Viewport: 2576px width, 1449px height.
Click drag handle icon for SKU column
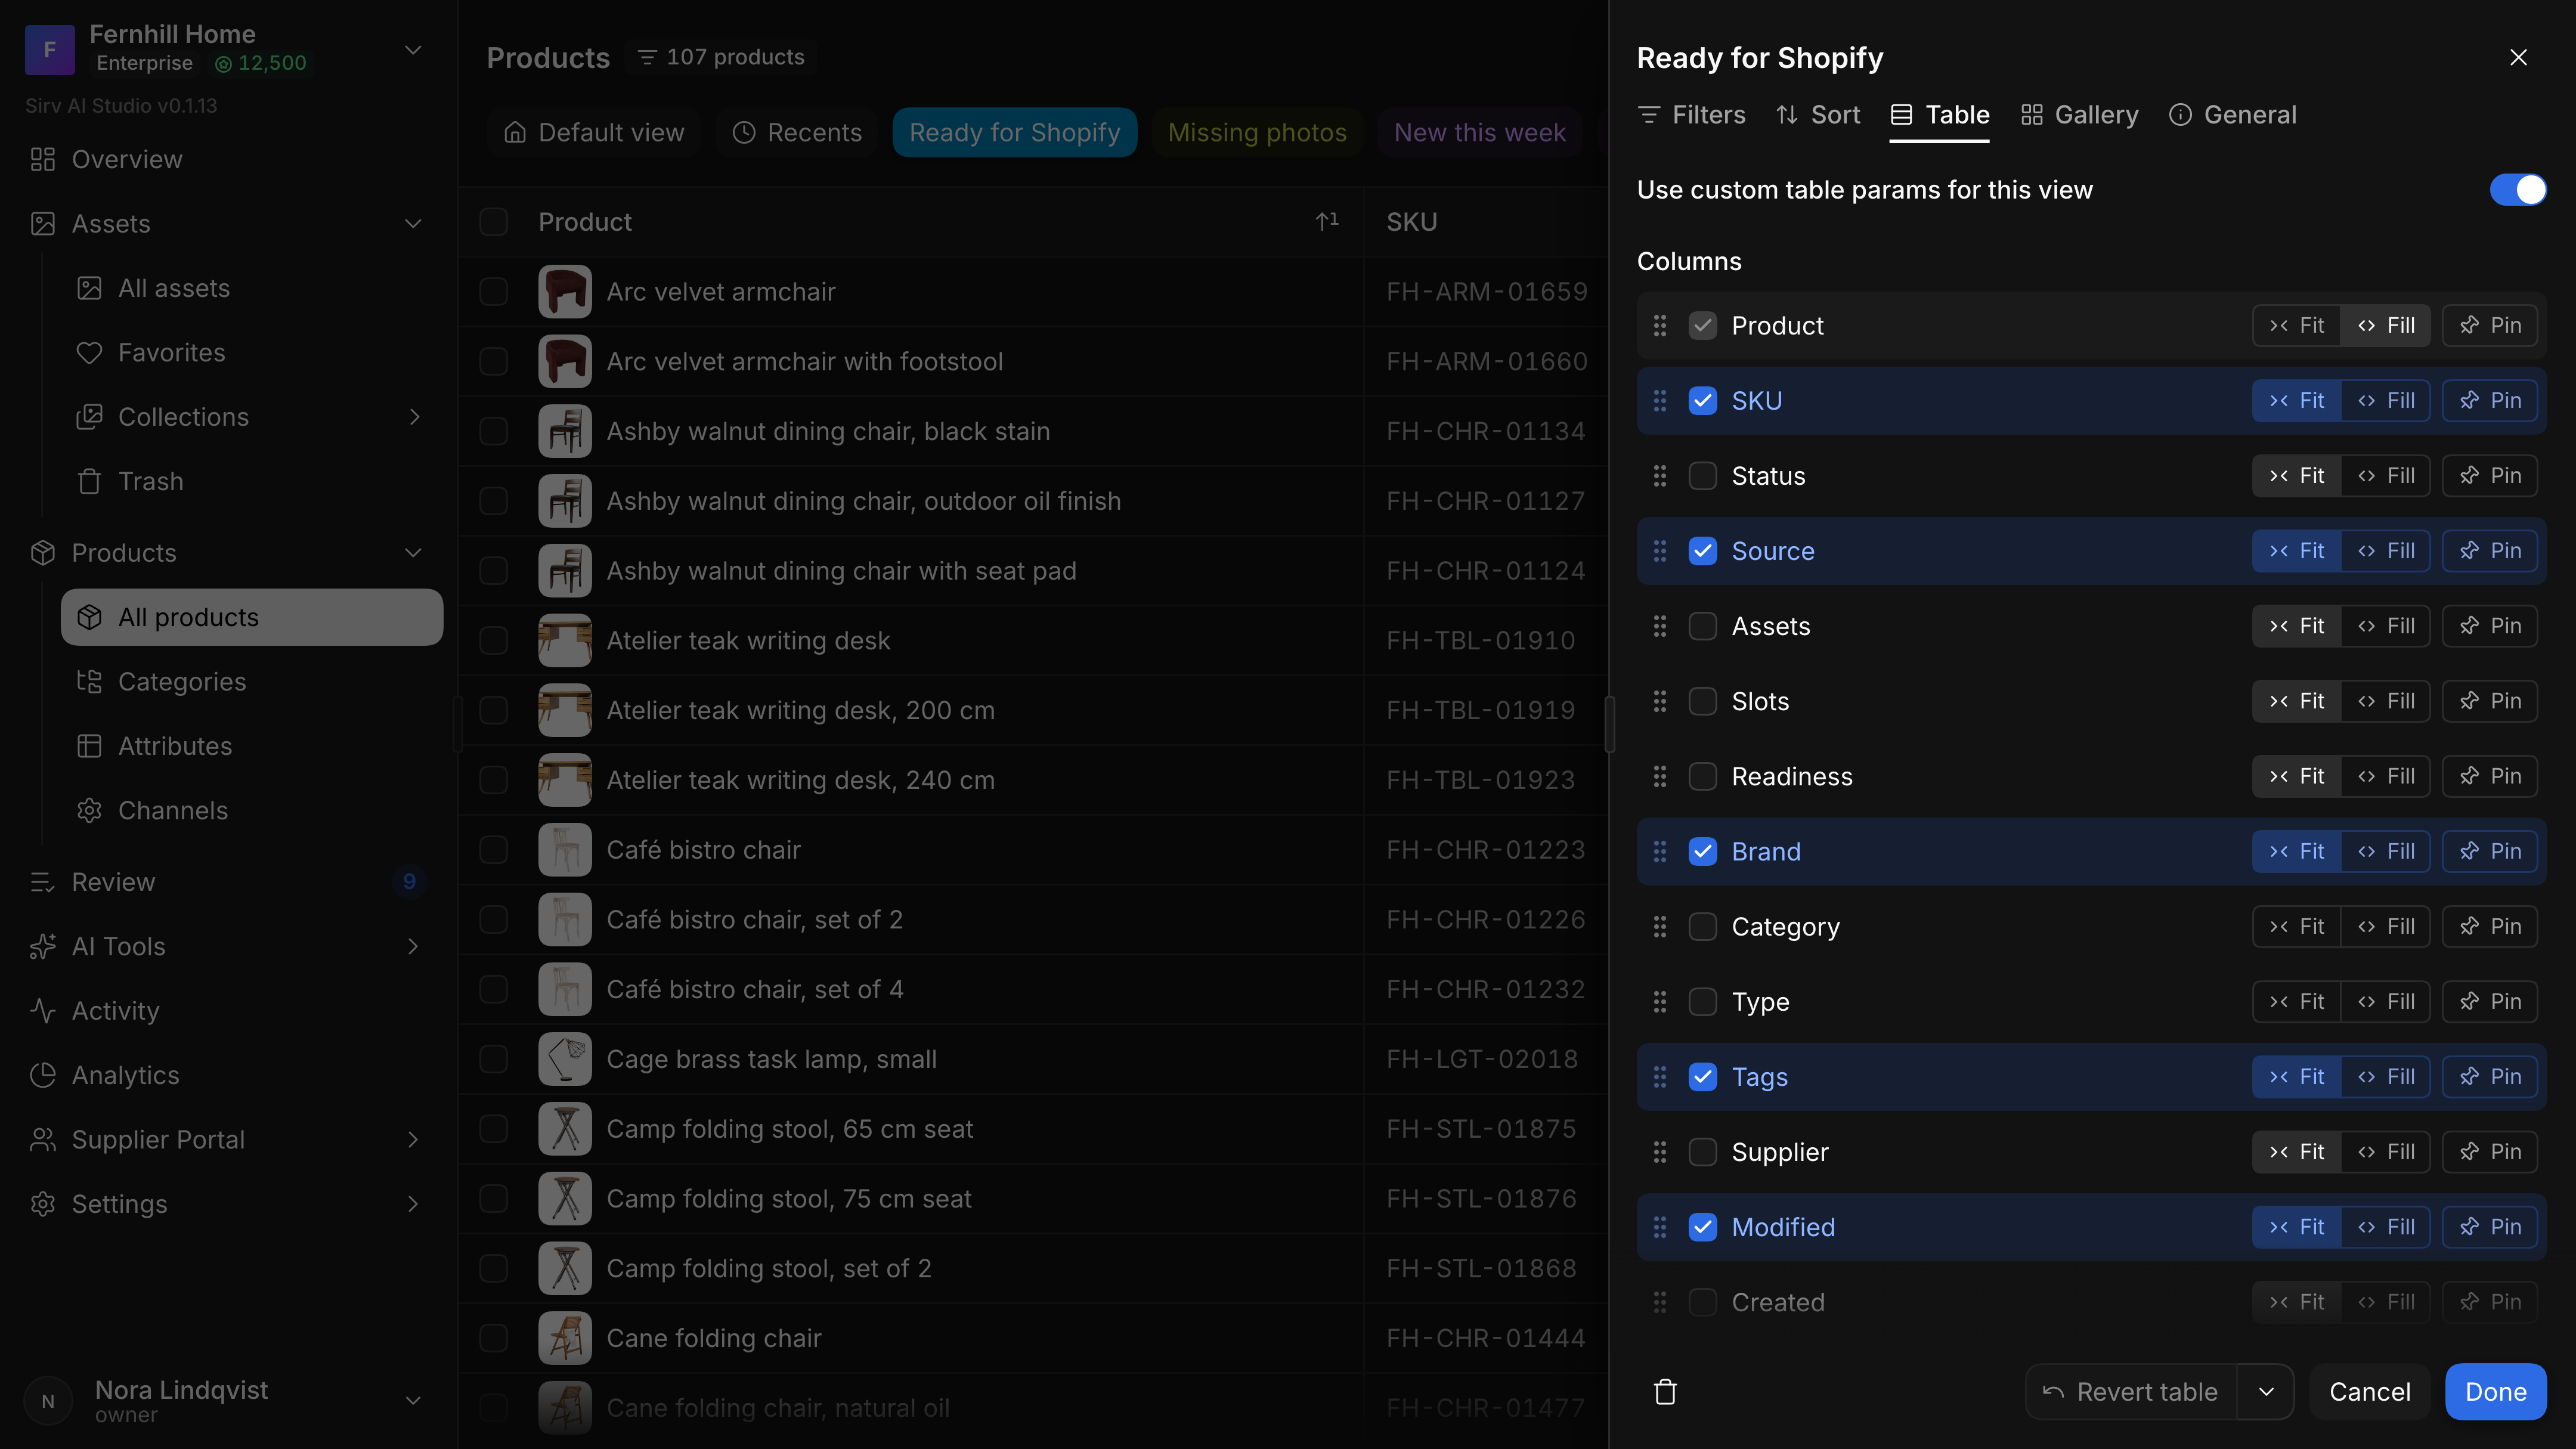click(x=1660, y=401)
